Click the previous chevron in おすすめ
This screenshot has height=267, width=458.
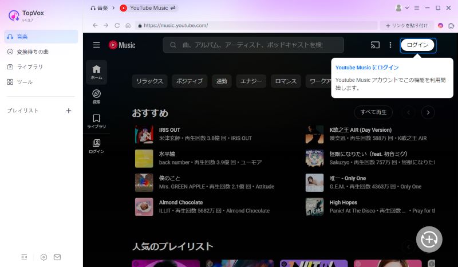[409, 112]
